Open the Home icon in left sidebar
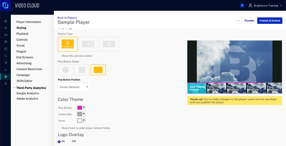 [6, 21]
